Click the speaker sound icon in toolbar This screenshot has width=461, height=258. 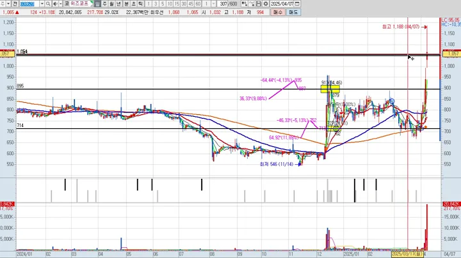(55, 4)
